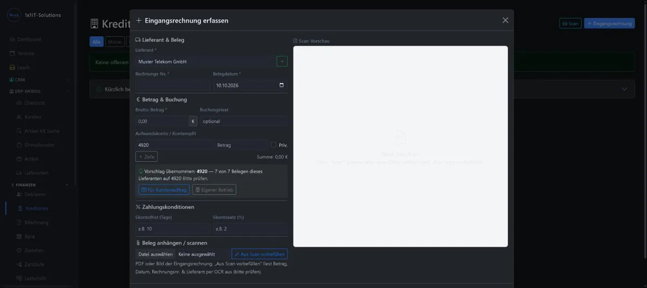Screen dimensions: 647x288
Task: Add a split line with Zeile button
Action: (x=147, y=156)
